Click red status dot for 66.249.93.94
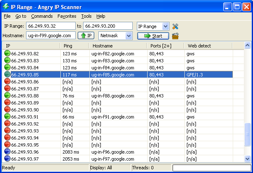The height and width of the screenshot is (173, 253). 7,137
